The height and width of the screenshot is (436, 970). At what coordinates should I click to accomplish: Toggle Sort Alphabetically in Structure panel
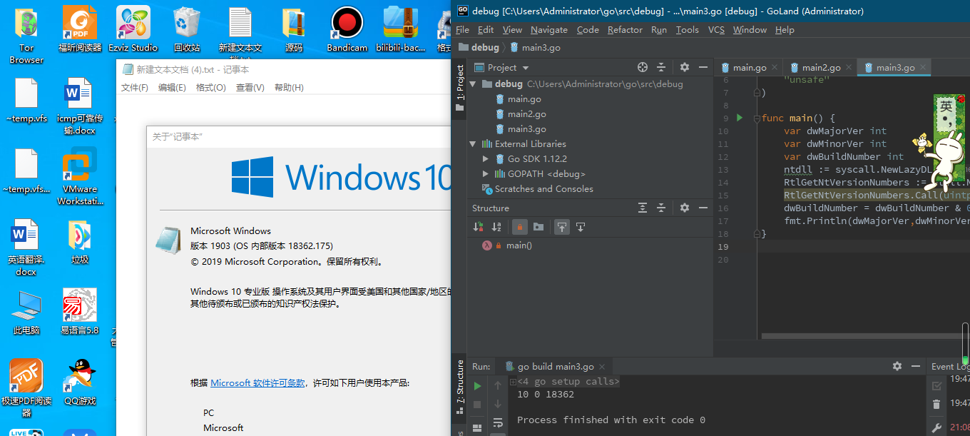tap(496, 227)
